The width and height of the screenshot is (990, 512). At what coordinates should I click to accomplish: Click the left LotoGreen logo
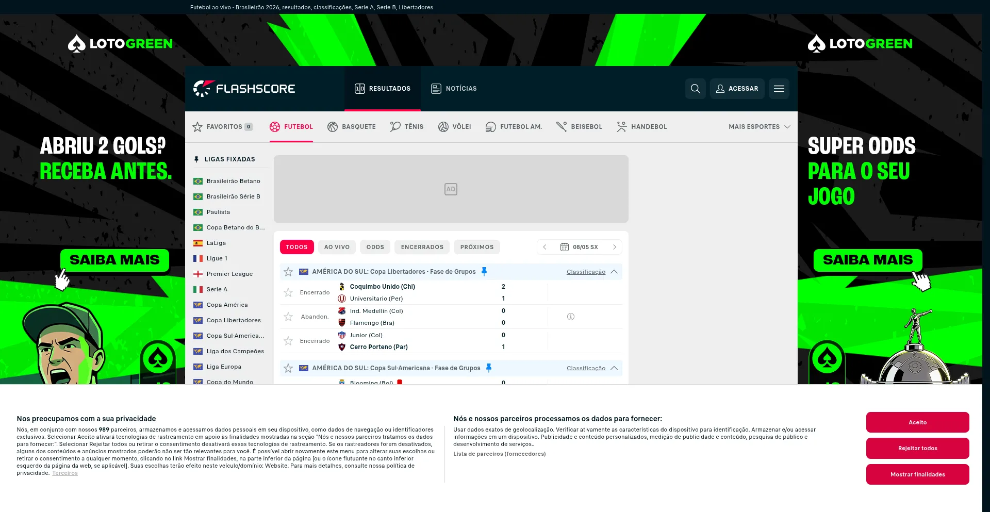pos(120,44)
